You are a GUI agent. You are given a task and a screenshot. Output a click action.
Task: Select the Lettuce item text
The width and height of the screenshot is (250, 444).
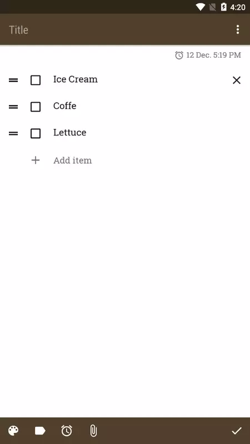pos(70,133)
